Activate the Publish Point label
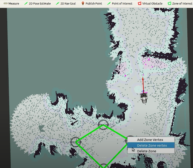This screenshot has width=193, height=168. click(94, 3)
